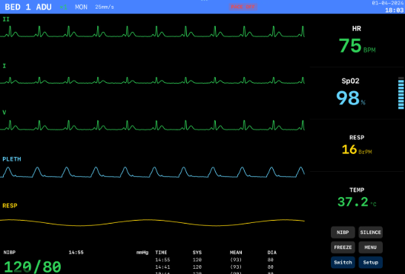Viewport: 405px width, 274px height.
Task: Click the SpO2 signal strength bar
Action: click(401, 93)
